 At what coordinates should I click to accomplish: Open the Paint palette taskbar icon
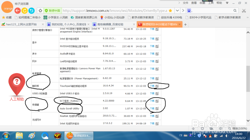[32, 136]
